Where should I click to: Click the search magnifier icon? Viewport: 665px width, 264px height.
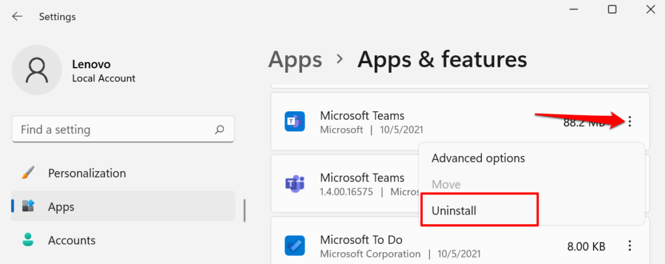pos(220,129)
